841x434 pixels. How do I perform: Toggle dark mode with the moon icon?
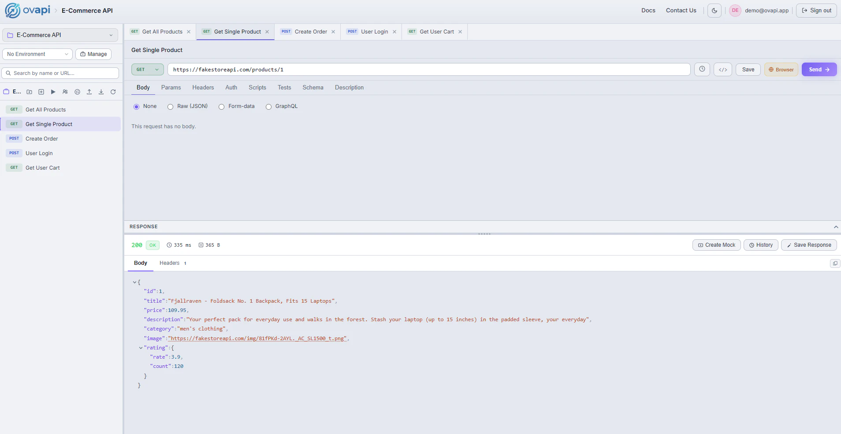(715, 10)
